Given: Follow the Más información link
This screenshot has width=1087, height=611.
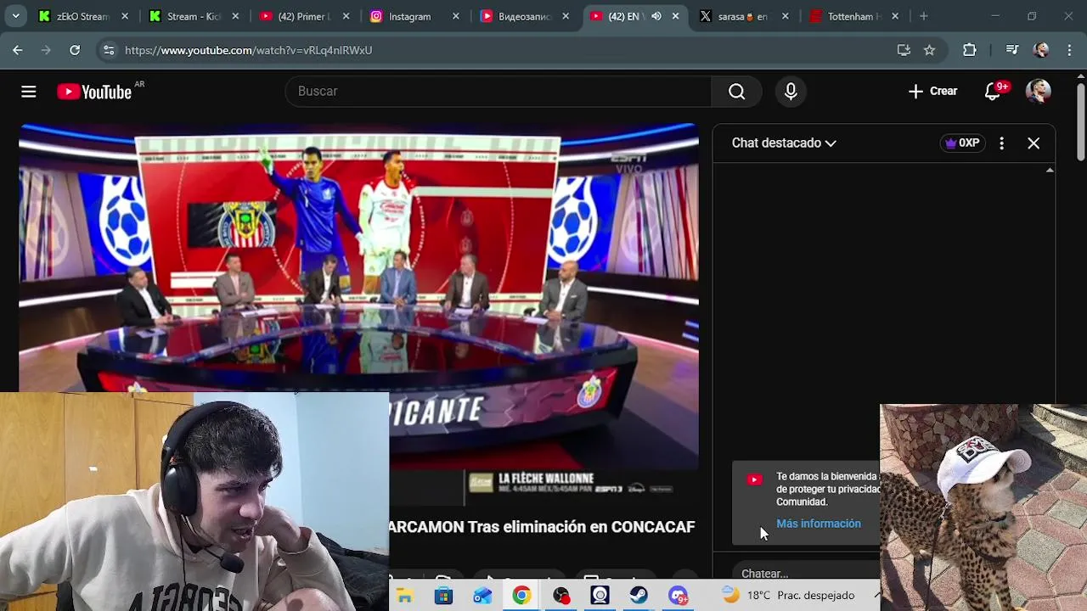Looking at the screenshot, I should pos(818,524).
